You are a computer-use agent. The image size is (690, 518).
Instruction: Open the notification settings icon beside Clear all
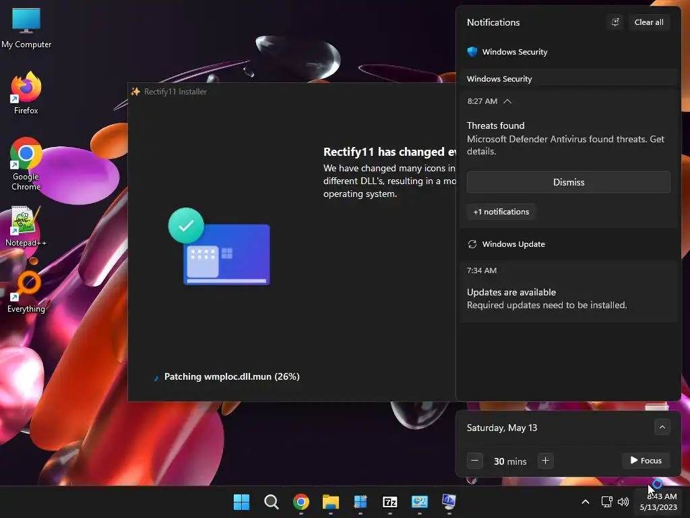pos(615,22)
